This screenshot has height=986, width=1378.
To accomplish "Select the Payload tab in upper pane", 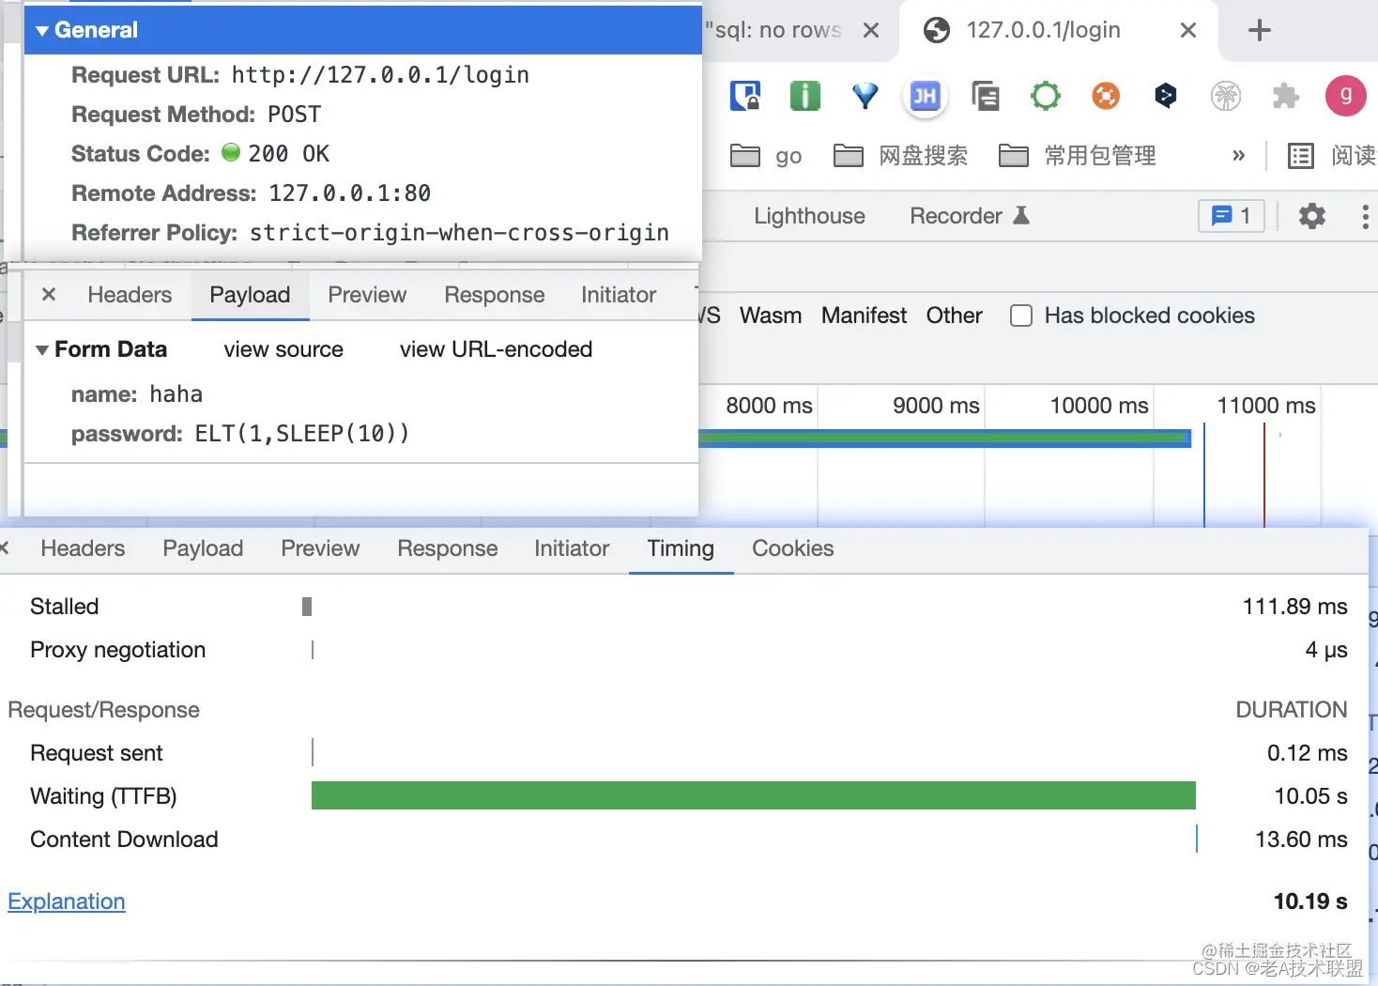I will click(x=250, y=295).
